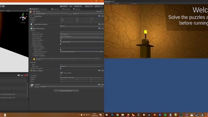
Task: Open the Navigation tab
Action: coord(66,9)
